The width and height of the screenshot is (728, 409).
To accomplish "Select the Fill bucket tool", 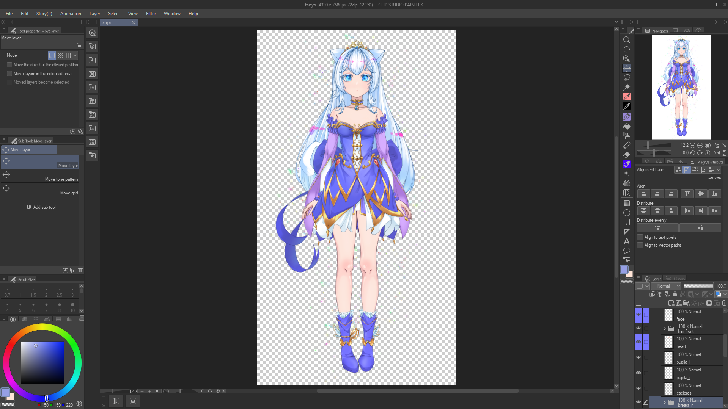I will point(626,126).
